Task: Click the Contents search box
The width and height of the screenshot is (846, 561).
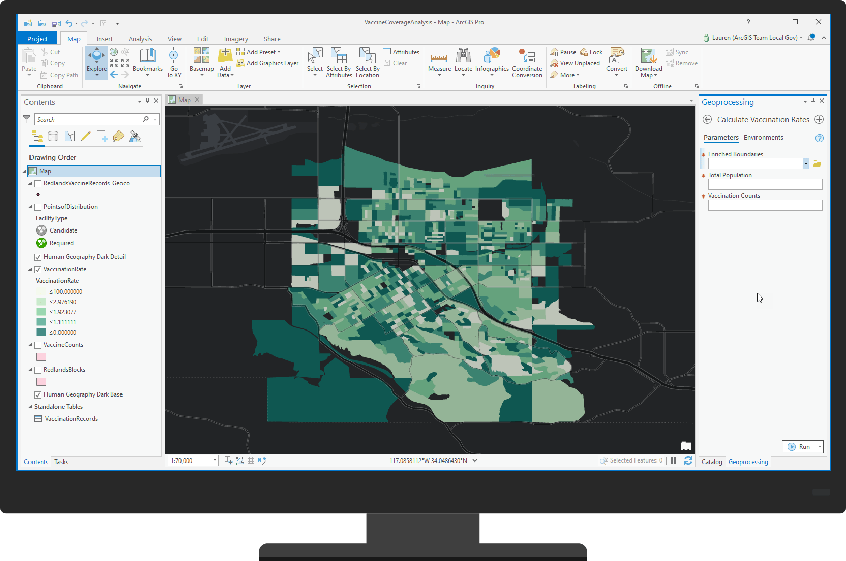Action: tap(97, 119)
